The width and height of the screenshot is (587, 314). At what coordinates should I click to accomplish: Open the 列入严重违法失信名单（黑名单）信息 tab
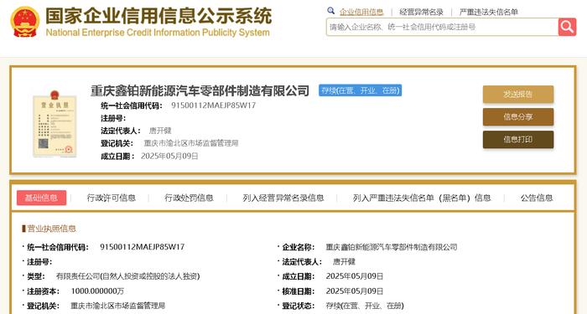point(422,198)
